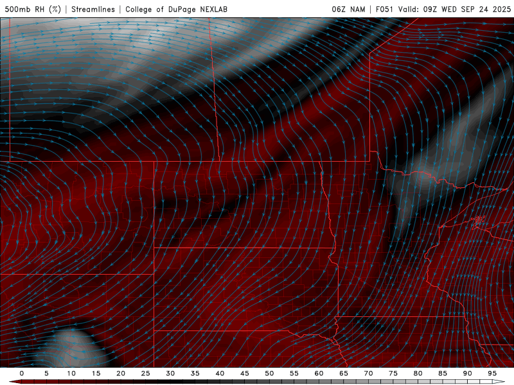514x385 pixels.
Task: Select the 15 label on the RH scale
Action: click(96, 373)
